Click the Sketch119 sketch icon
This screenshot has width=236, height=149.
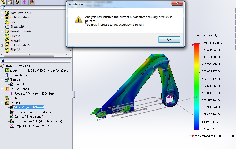tap(7, 26)
